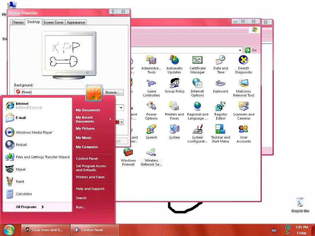Screen dimensions: 315x236
Task: Open Taskbar and Start Menu settings
Action: coord(220,133)
